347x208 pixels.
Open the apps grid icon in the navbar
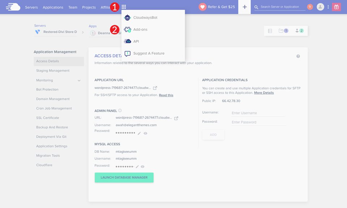(124, 7)
